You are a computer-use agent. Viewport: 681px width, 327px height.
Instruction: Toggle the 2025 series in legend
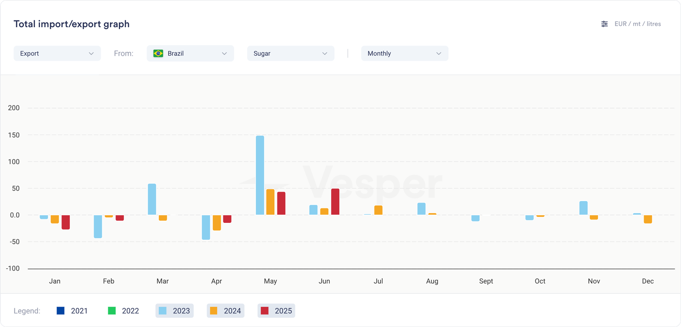[x=276, y=311]
